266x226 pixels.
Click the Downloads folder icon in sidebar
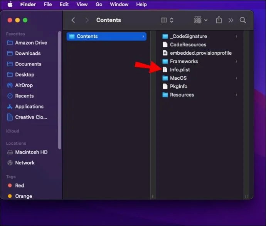[10, 54]
